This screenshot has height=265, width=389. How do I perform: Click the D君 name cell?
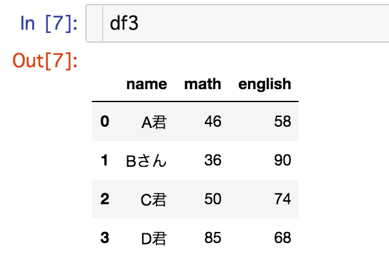pos(154,238)
